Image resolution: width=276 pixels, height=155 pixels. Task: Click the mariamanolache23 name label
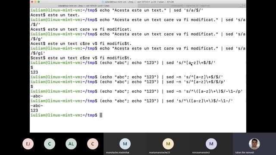pos(160,152)
